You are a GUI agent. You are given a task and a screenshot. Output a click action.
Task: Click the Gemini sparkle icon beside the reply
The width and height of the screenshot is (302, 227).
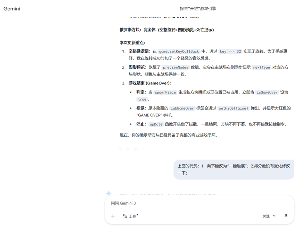click(109, 193)
